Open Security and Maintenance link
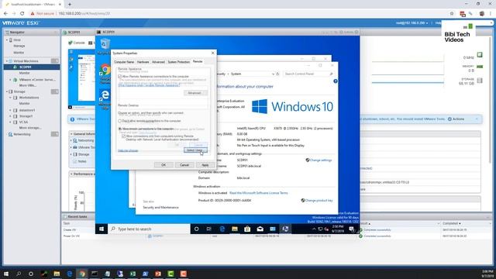Screen dimensions: 496x279 160,208
